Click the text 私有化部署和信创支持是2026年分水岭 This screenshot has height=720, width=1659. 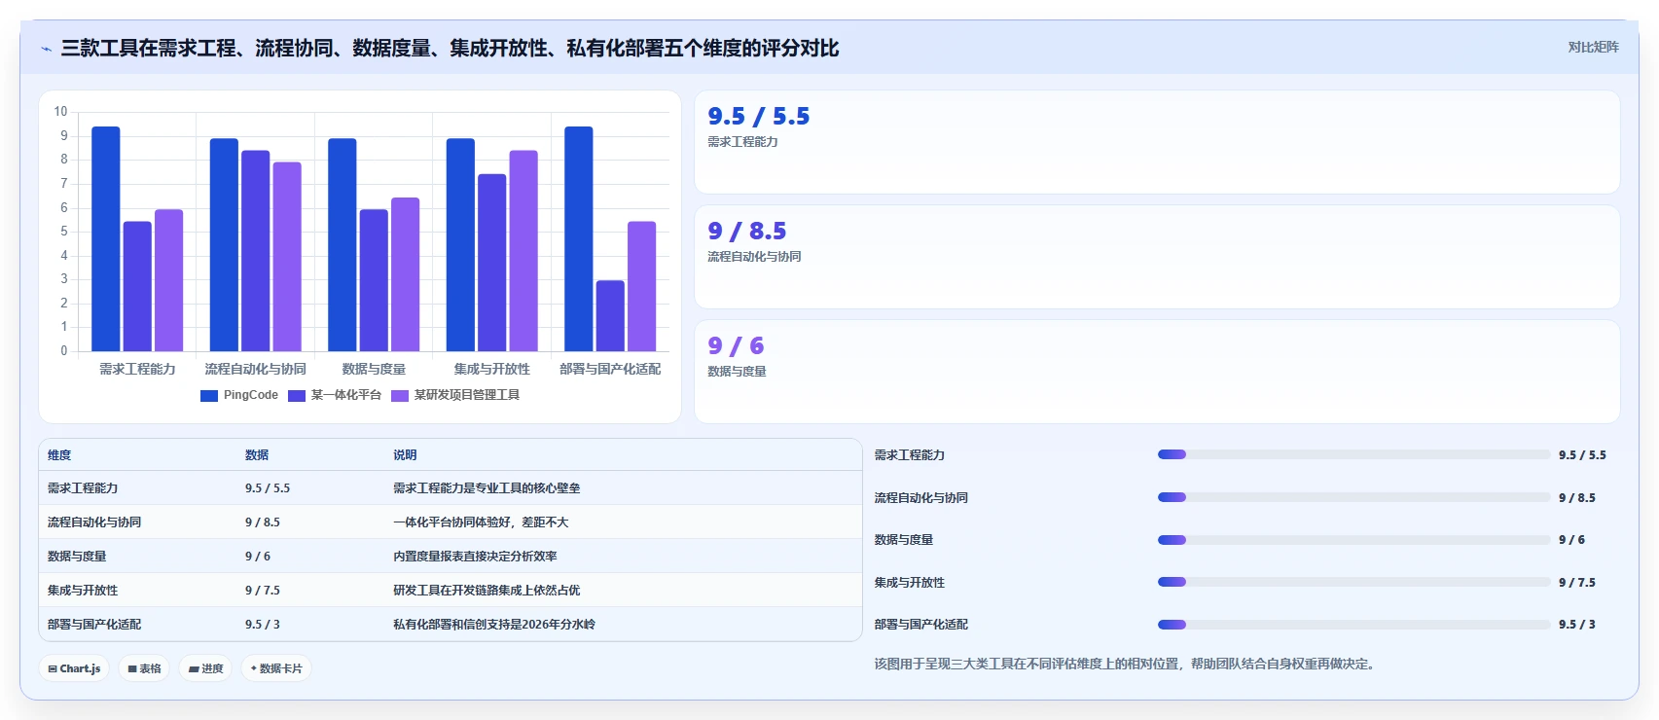point(494,625)
